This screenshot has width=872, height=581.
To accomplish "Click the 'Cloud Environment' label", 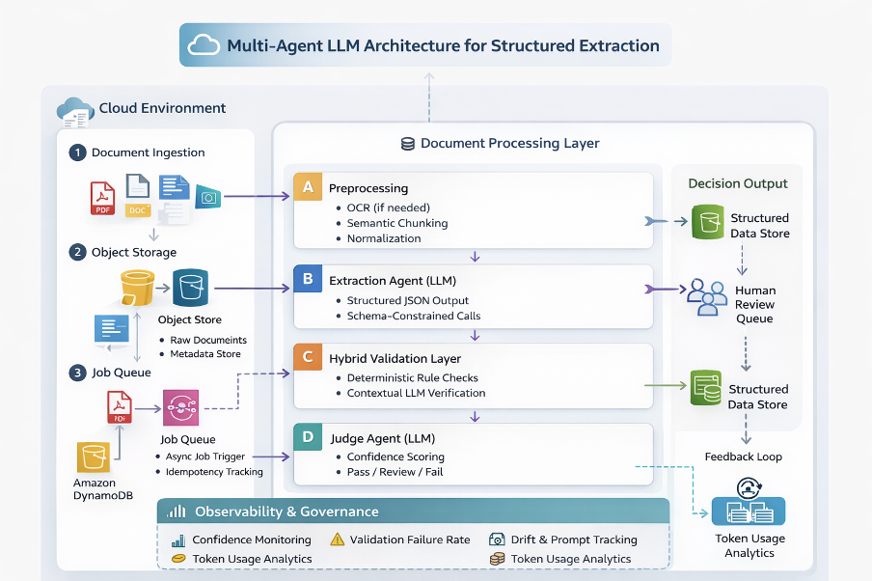I will pyautogui.click(x=162, y=108).
